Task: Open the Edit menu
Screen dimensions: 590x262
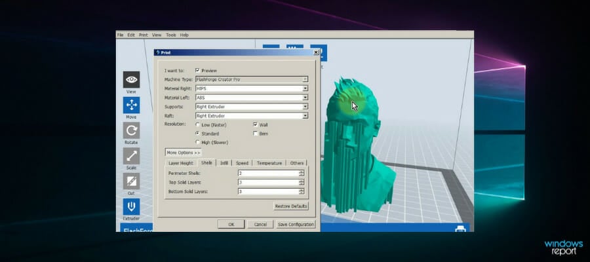Action: click(131, 35)
